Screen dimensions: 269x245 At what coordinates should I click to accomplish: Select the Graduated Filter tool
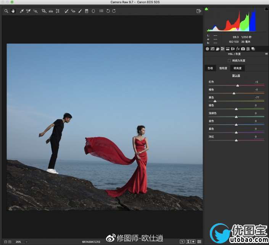87,11
